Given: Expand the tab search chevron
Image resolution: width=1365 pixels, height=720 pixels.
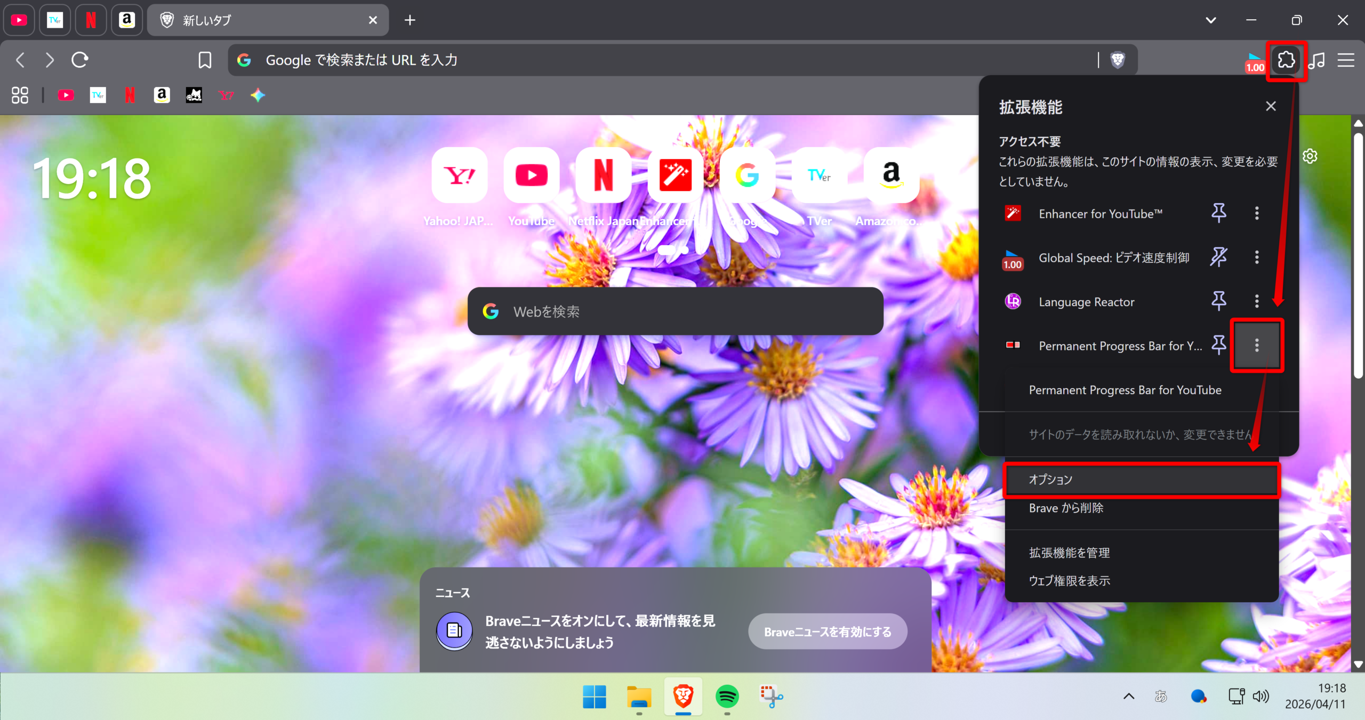Looking at the screenshot, I should pos(1210,20).
